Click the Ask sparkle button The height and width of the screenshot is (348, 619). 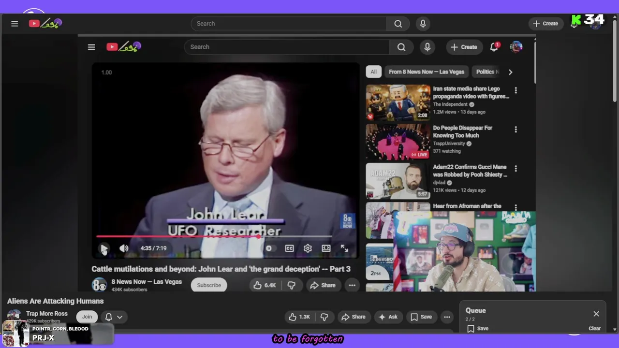click(x=387, y=317)
